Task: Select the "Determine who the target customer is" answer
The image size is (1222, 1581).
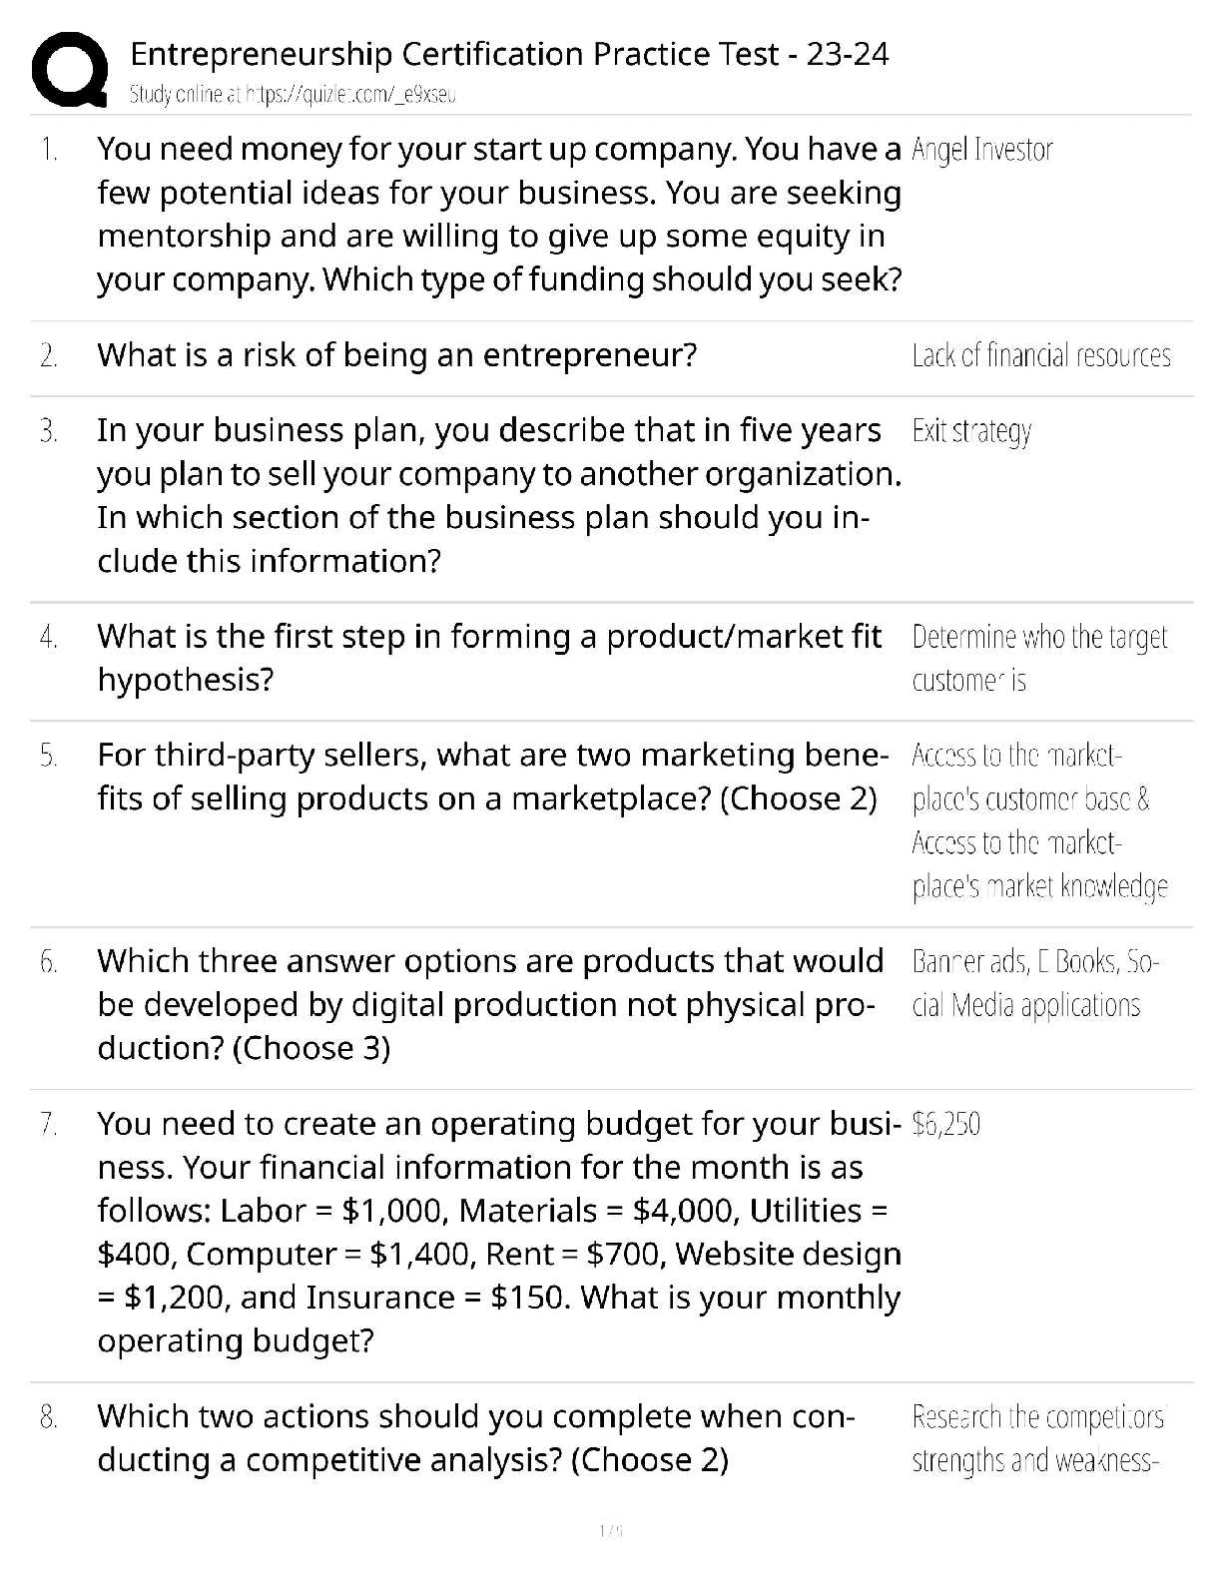Action: click(1039, 659)
